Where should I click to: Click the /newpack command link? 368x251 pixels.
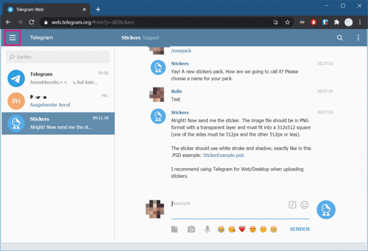181,51
